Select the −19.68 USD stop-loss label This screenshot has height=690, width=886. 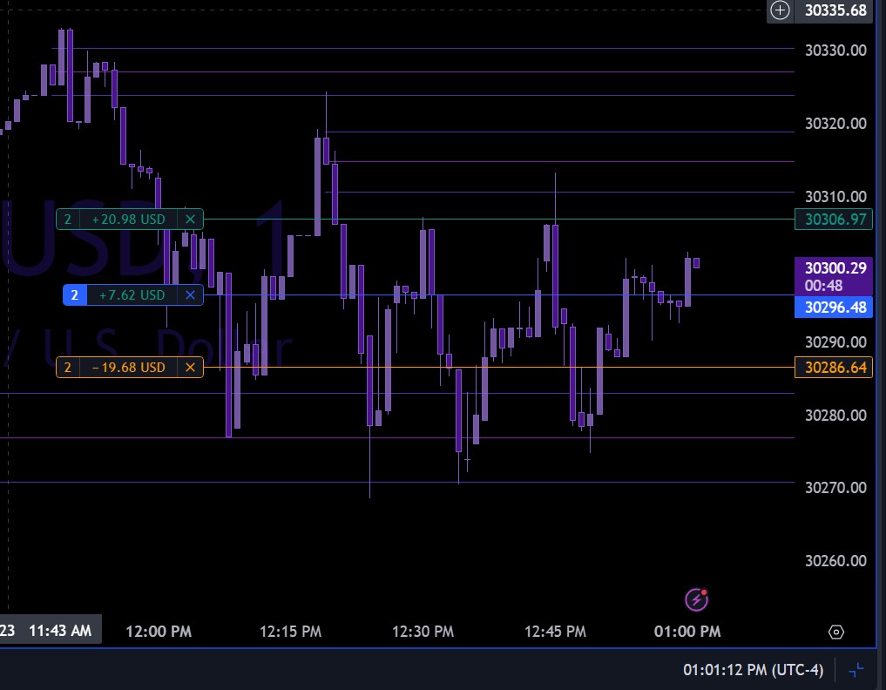[129, 368]
